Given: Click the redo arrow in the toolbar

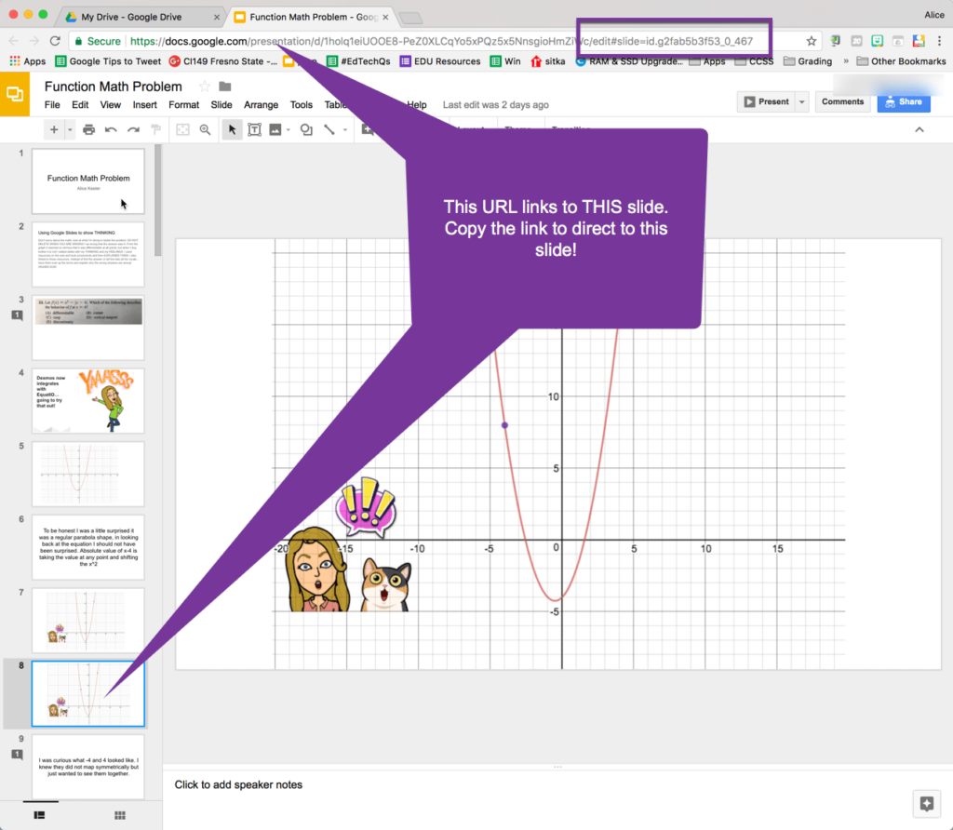Looking at the screenshot, I should [133, 129].
